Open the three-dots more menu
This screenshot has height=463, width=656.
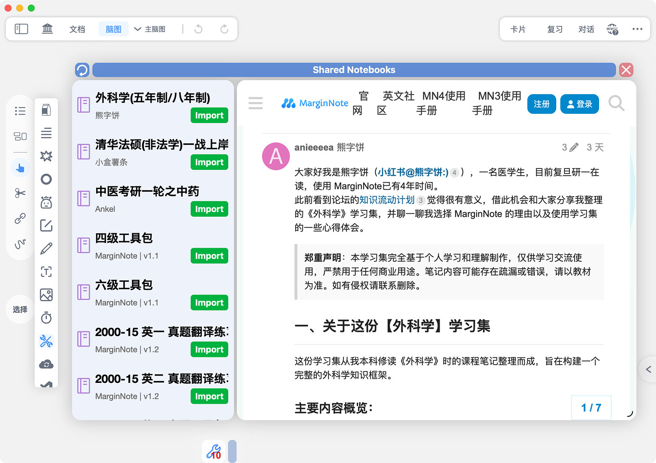[x=637, y=29]
